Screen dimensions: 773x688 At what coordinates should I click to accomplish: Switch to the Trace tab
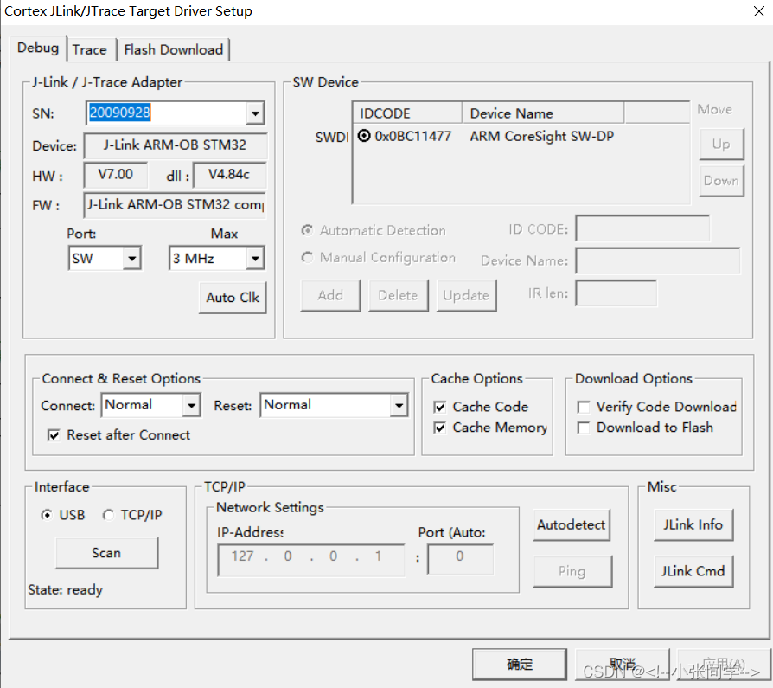[x=90, y=50]
